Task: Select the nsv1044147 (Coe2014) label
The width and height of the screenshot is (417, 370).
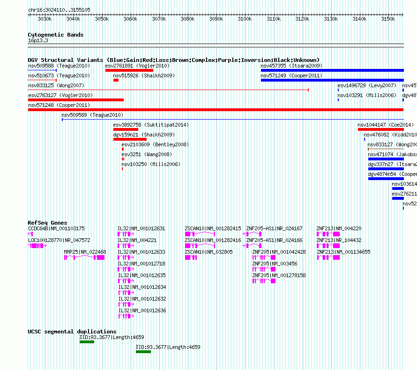Action: point(385,125)
